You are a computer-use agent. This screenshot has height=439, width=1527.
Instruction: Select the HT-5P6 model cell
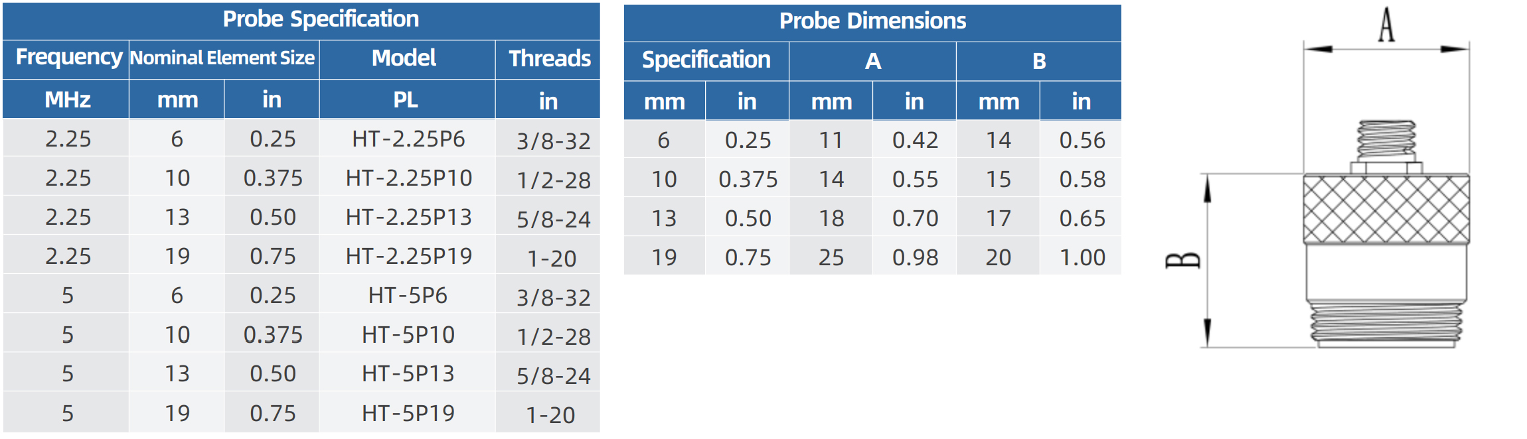tap(408, 296)
